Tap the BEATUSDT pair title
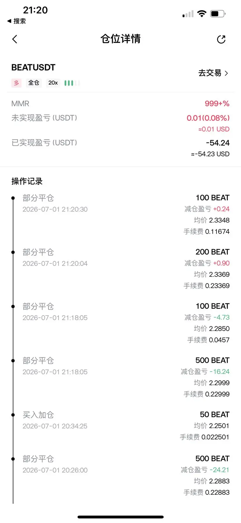This screenshot has height=523, width=241. pyautogui.click(x=33, y=67)
